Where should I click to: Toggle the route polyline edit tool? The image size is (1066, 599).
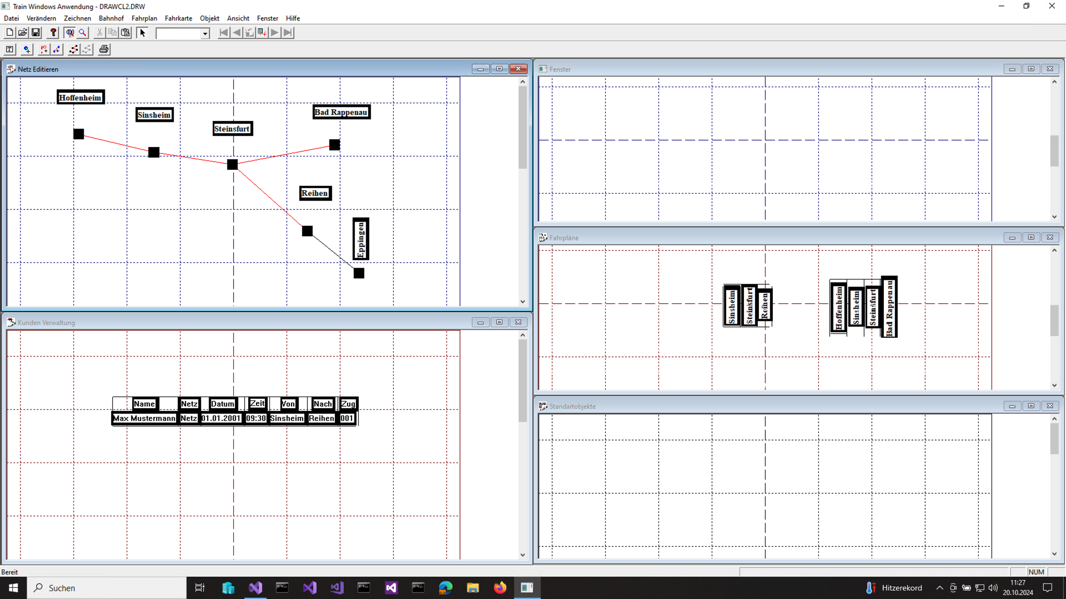point(73,49)
